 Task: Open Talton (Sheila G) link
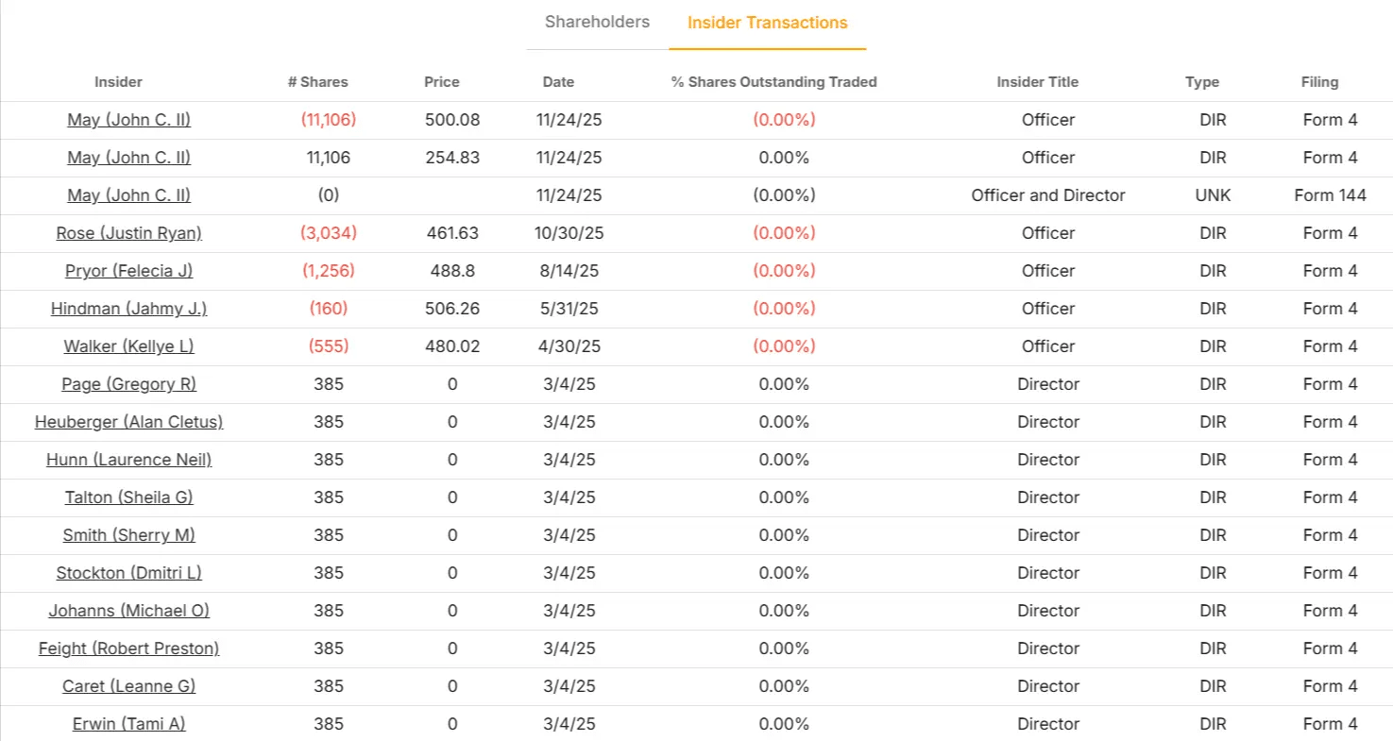click(129, 497)
